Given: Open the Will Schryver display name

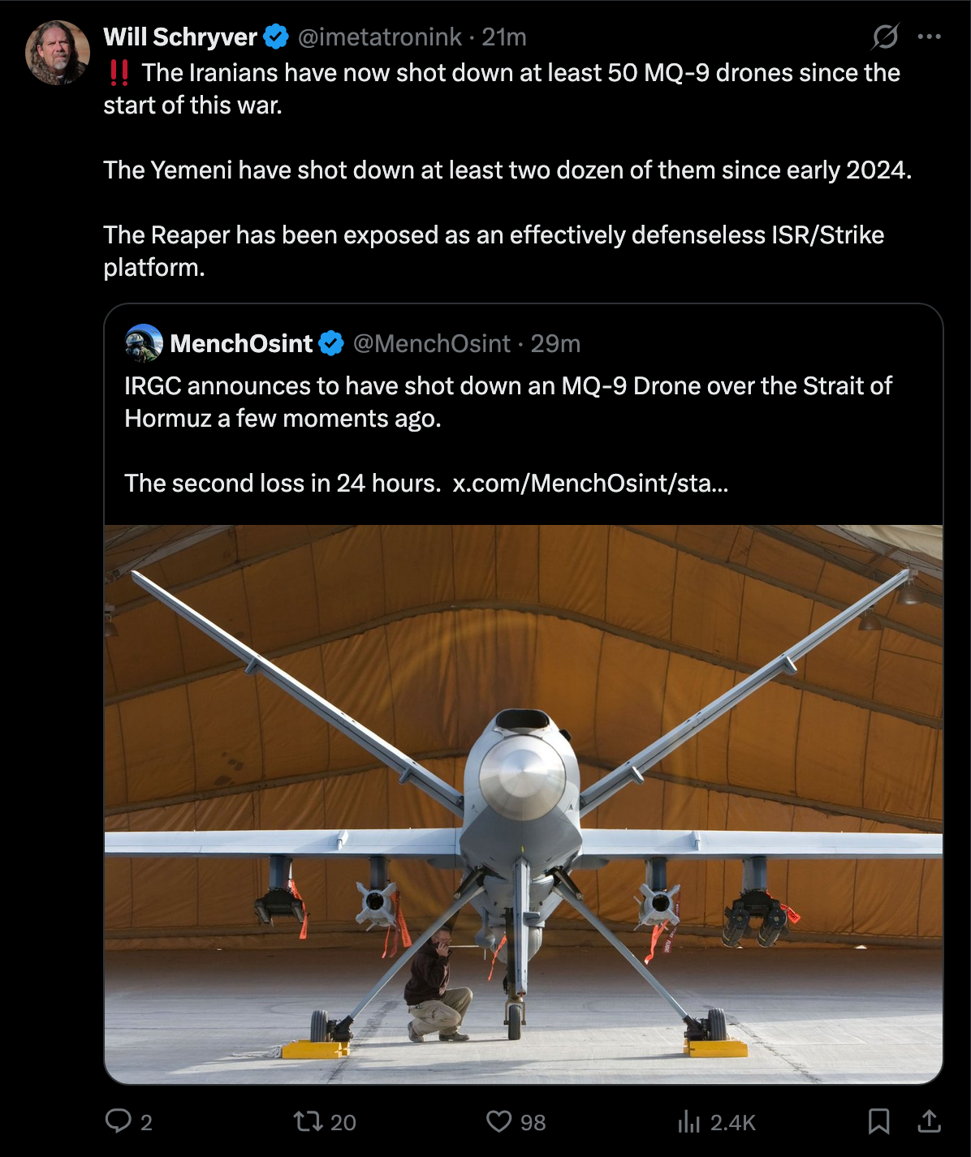Looking at the screenshot, I should click(x=180, y=37).
